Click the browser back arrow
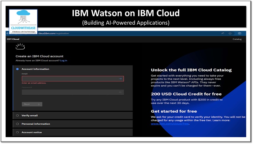253x144 pixels. [7, 33]
